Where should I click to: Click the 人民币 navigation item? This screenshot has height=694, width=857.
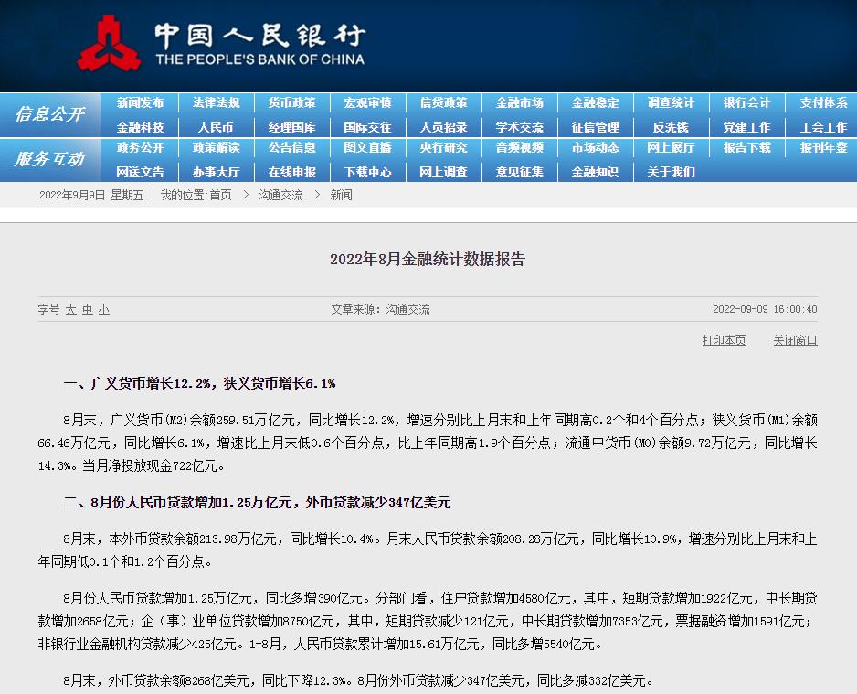point(216,127)
